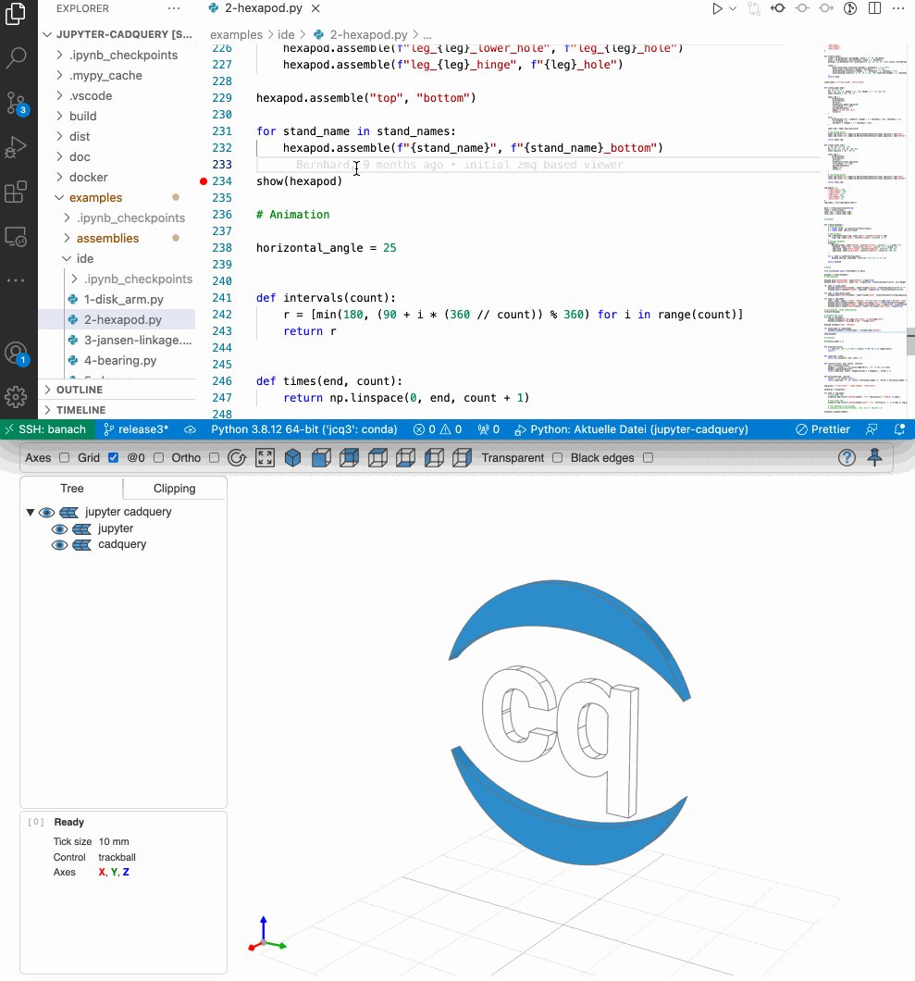Run the Python file with play icon

pyautogui.click(x=717, y=8)
